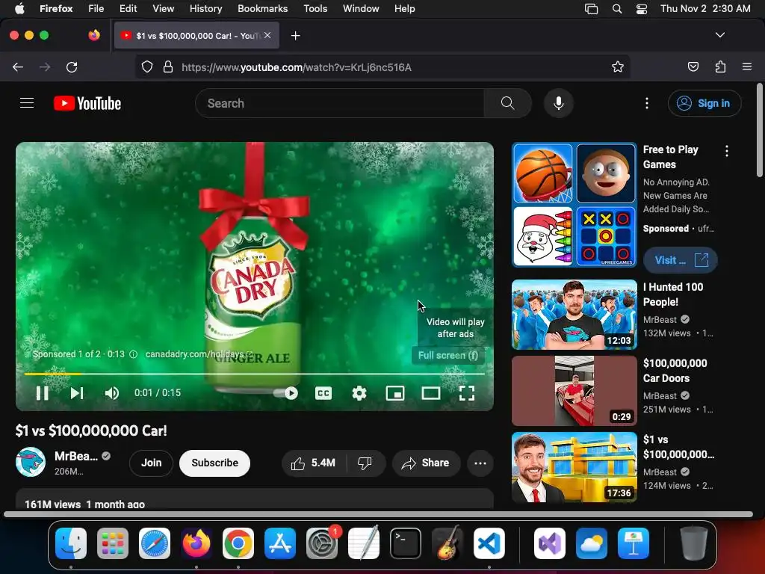The height and width of the screenshot is (574, 765).
Task: Click the page vertical scrollbar
Action: coord(760,130)
